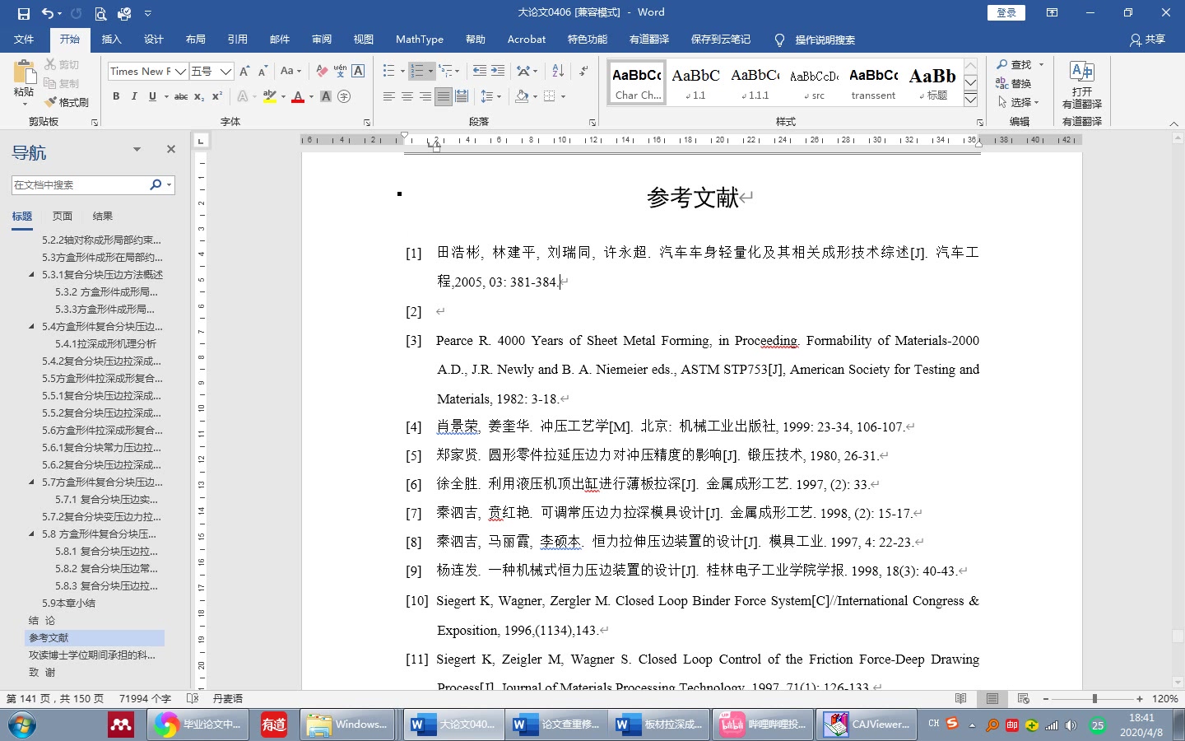Open the 文件 (File) menu

tap(24, 40)
